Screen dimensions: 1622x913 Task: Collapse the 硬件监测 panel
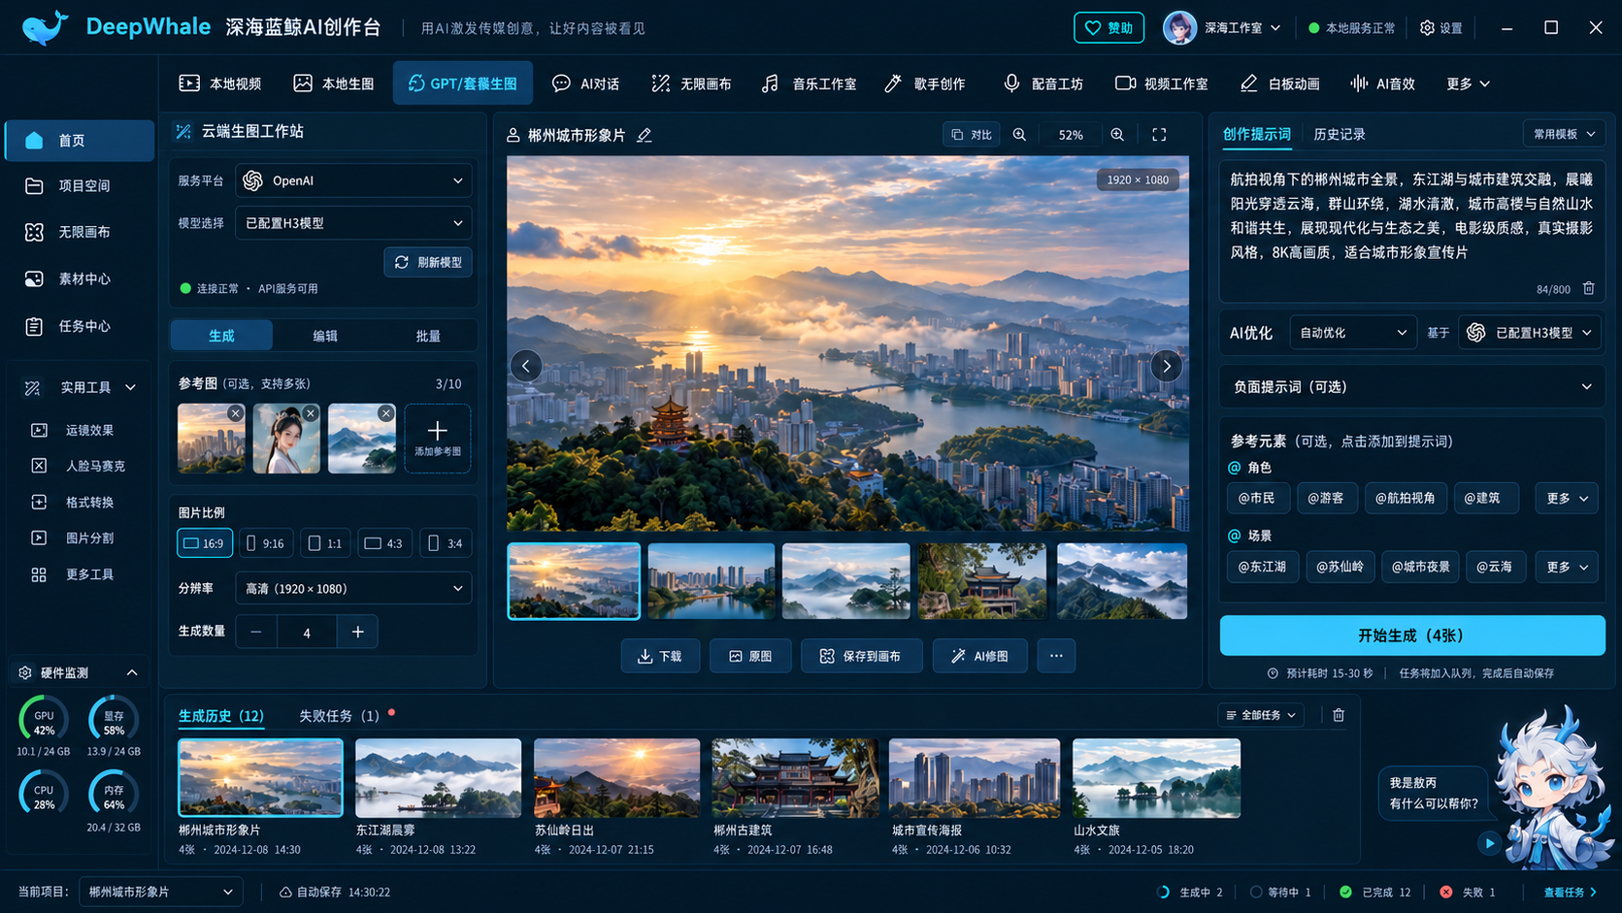click(x=132, y=672)
